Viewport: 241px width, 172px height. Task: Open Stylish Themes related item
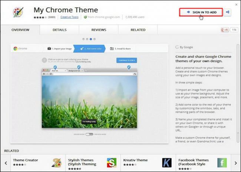pyautogui.click(x=93, y=163)
